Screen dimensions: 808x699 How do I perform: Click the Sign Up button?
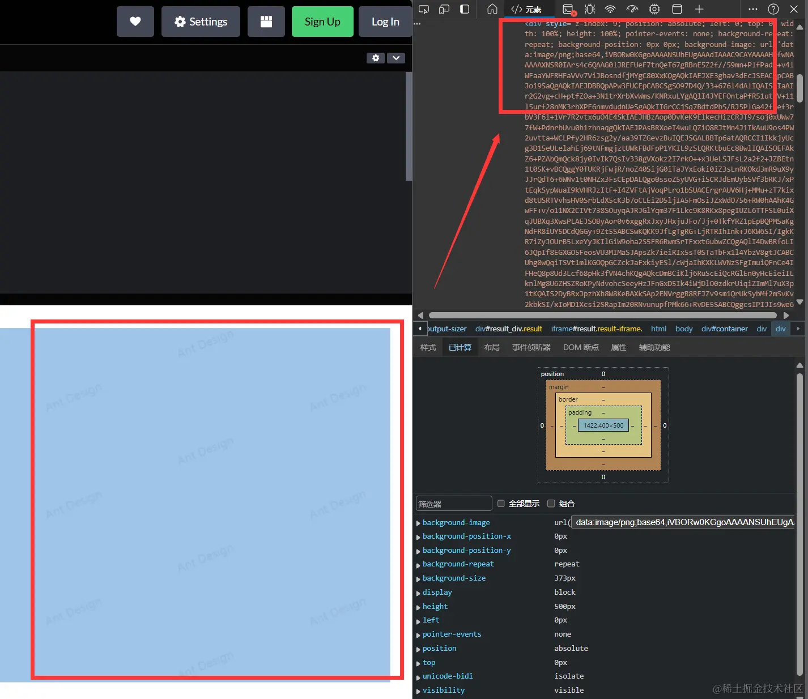[x=322, y=22]
